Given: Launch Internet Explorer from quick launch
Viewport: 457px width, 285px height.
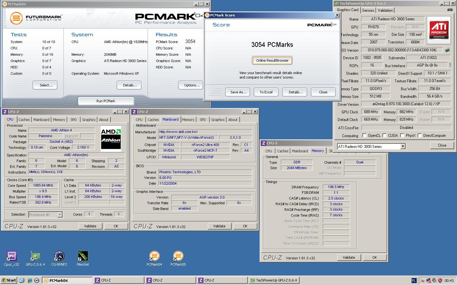Looking at the screenshot, I should coord(30,280).
